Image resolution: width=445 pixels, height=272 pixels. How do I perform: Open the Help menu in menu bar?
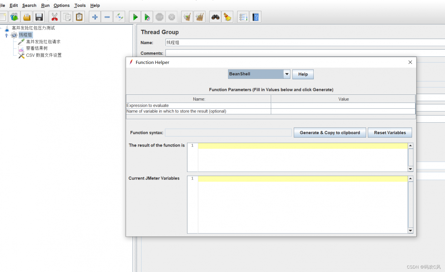[x=95, y=5]
